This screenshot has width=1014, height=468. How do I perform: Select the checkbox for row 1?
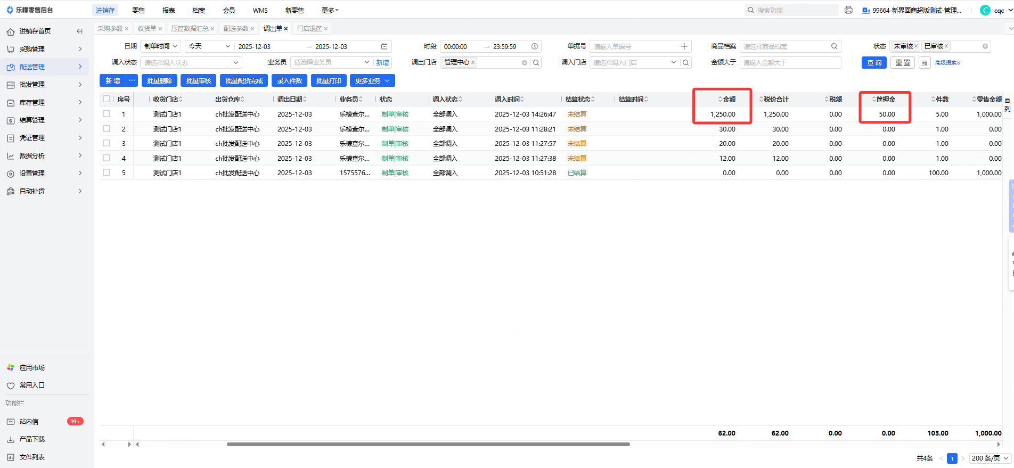[x=107, y=114]
